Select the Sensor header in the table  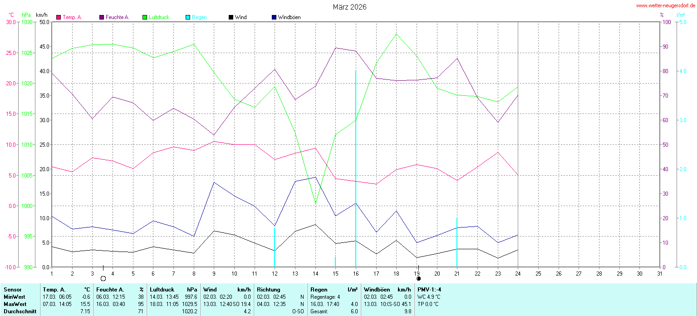point(13,290)
